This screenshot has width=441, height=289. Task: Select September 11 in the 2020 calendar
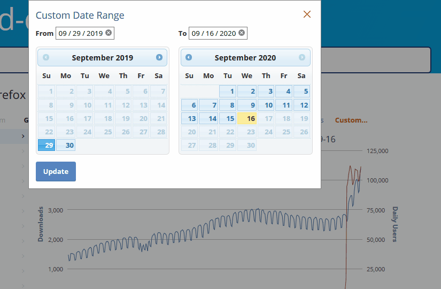pyautogui.click(x=284, y=105)
